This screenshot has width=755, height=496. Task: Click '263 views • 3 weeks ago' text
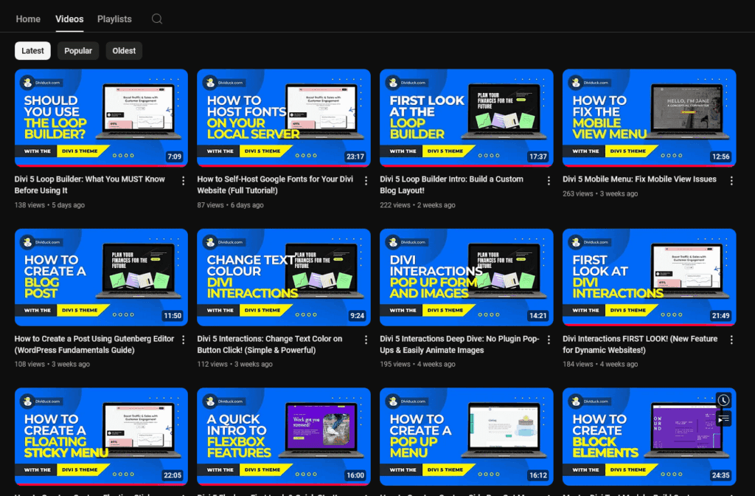(600, 193)
